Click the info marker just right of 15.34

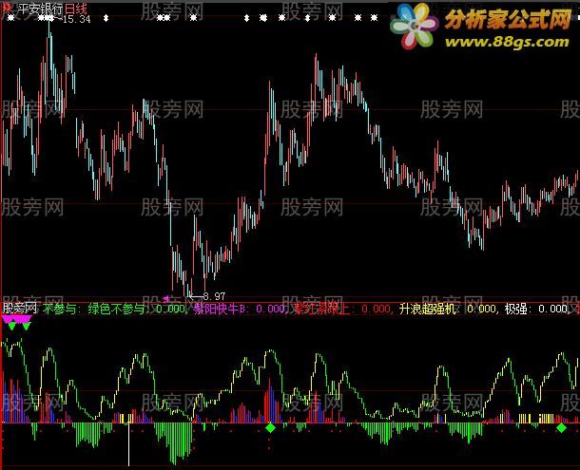pos(106,18)
